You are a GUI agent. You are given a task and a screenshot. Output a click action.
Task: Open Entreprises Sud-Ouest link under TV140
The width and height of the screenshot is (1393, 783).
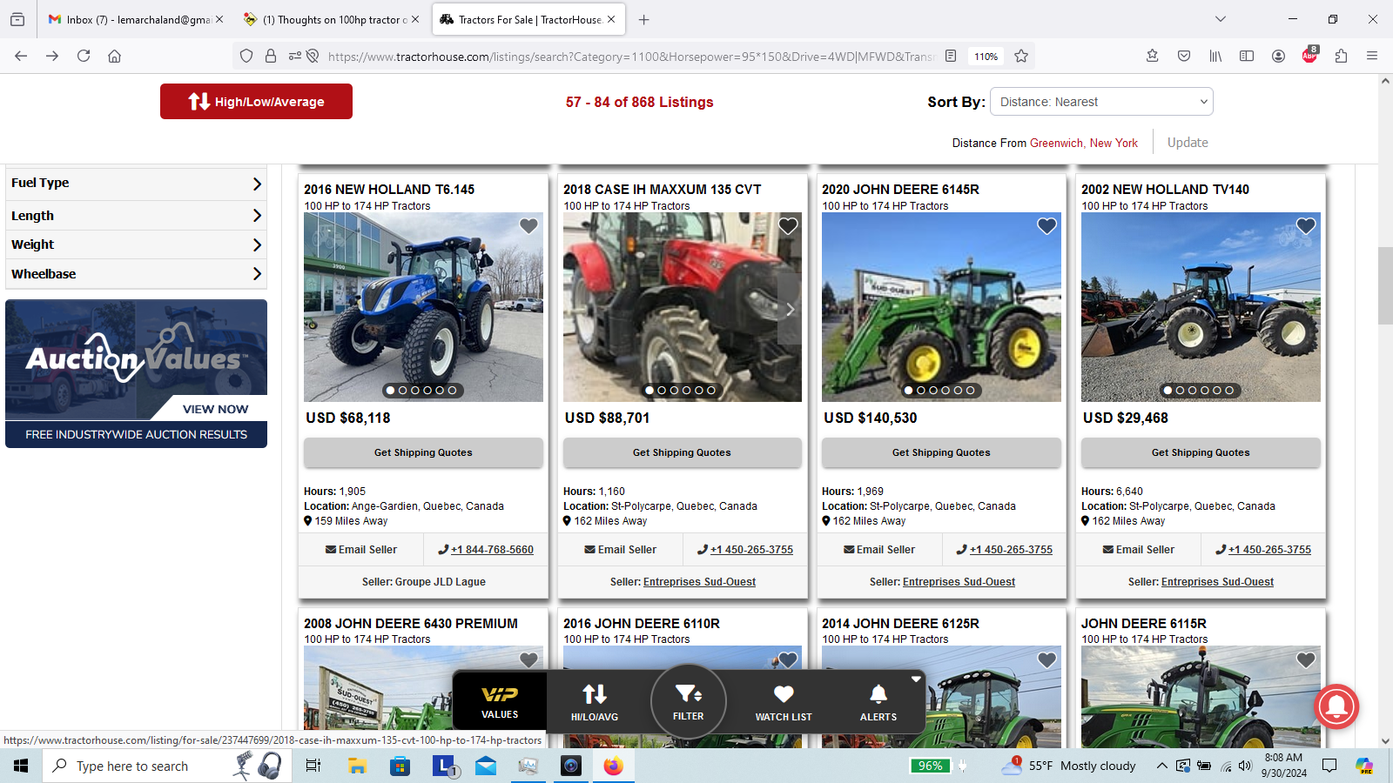coord(1217,582)
